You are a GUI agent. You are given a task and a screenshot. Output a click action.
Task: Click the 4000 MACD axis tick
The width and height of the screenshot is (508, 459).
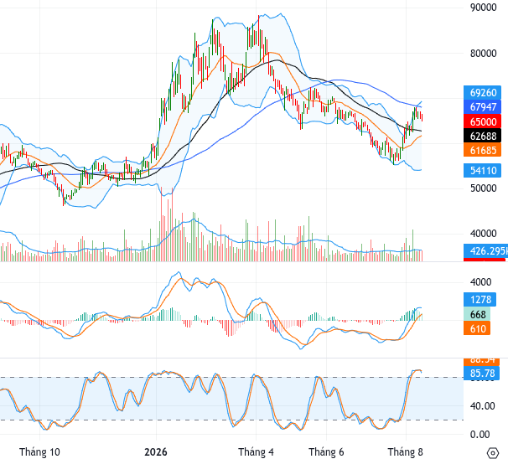point(481,282)
